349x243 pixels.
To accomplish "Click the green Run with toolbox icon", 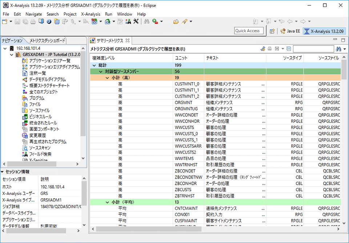I will 155,21.
